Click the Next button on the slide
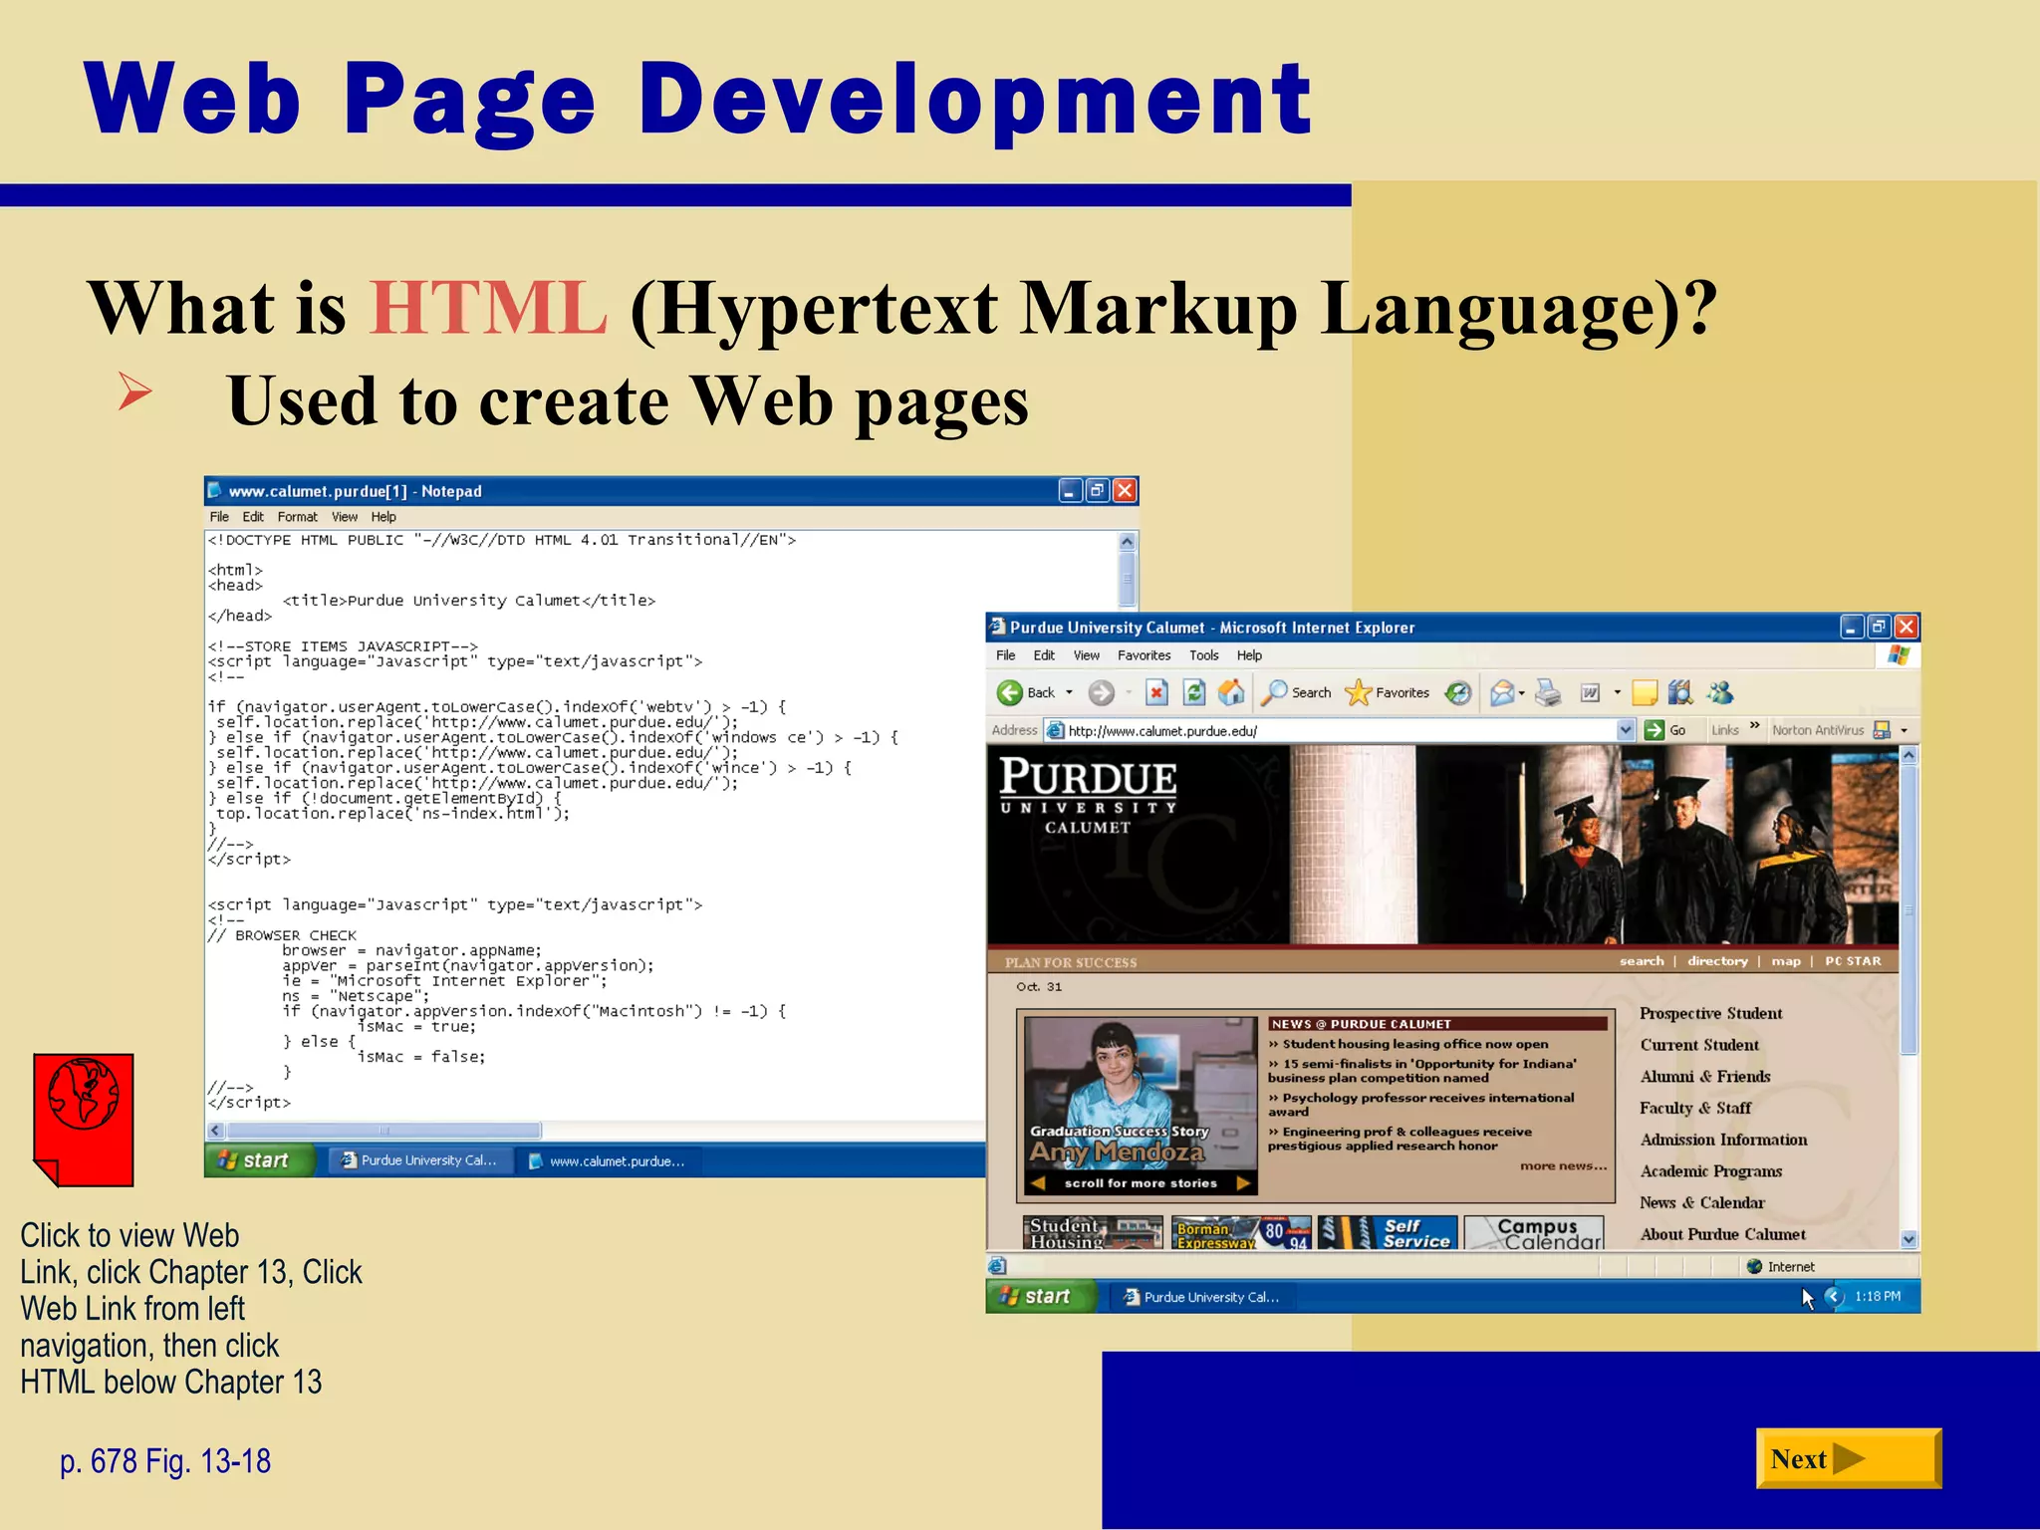This screenshot has height=1530, width=2040. [1848, 1458]
